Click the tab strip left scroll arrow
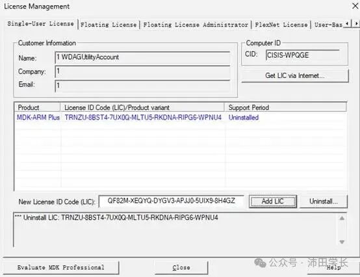 tap(348, 23)
